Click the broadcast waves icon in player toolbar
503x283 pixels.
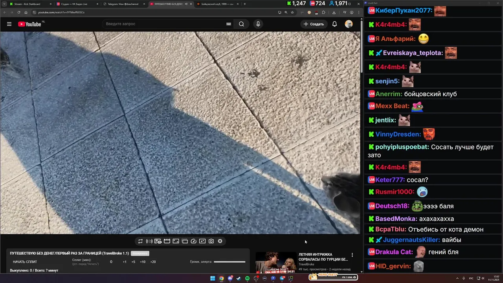[x=149, y=241]
